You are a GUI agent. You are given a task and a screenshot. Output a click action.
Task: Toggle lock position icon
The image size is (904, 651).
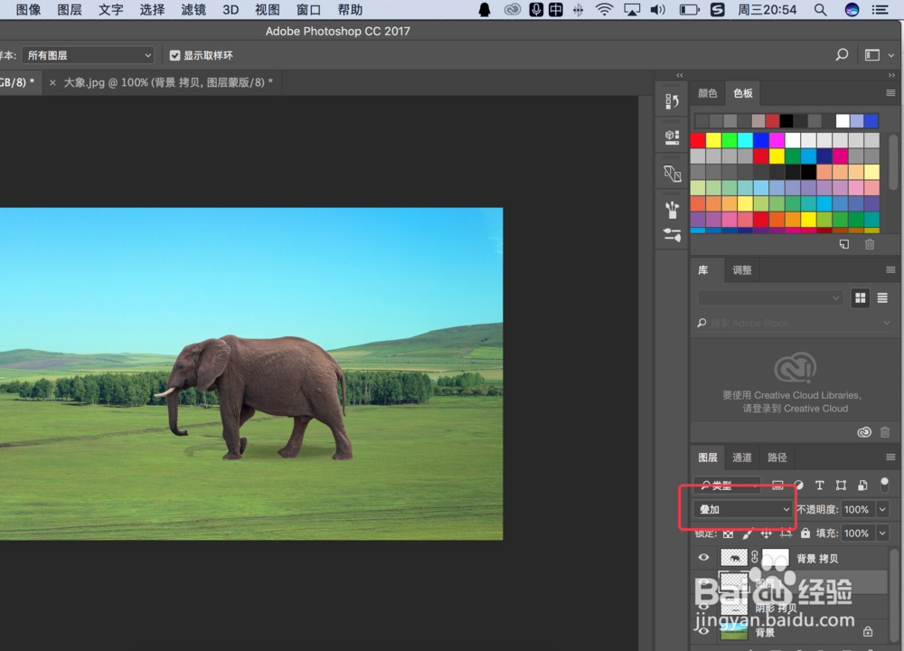pyautogui.click(x=767, y=533)
